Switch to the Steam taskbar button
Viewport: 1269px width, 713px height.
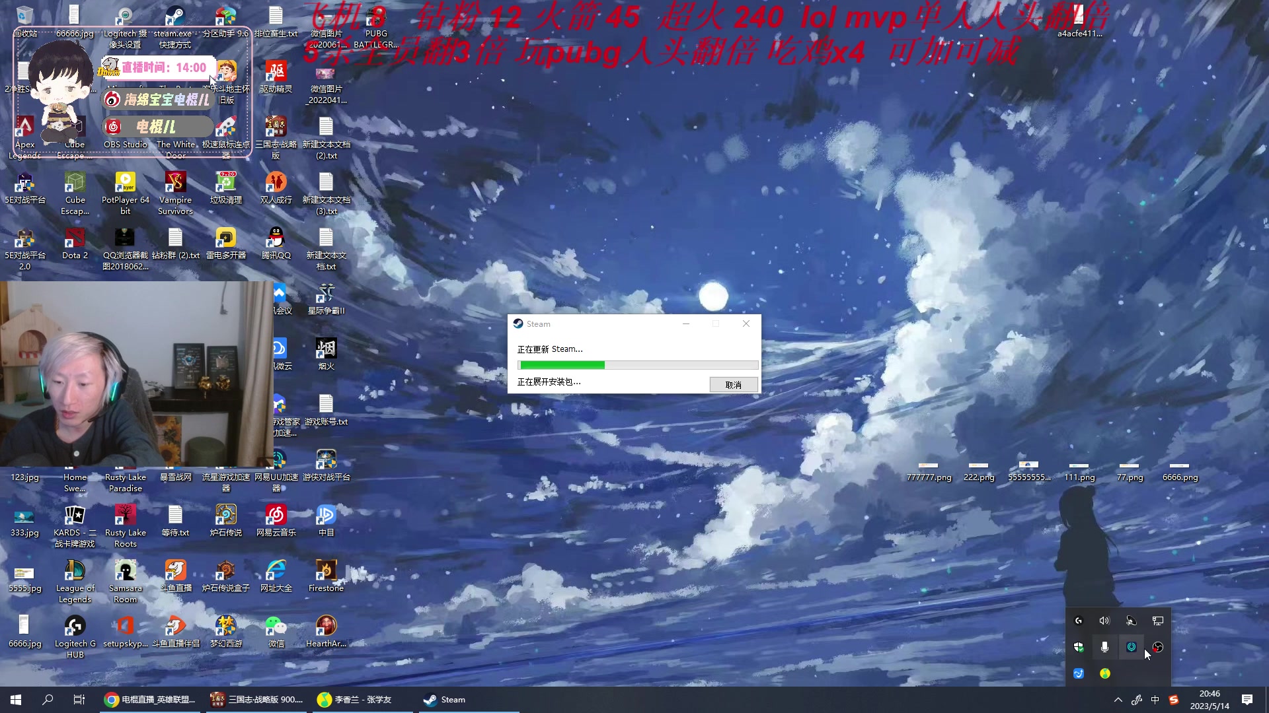469,700
